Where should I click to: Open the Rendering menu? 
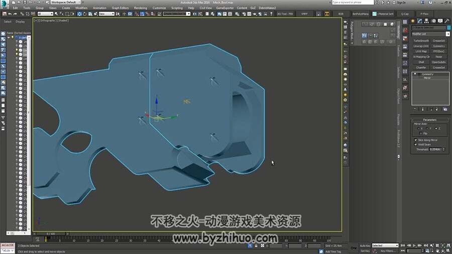[x=141, y=8]
